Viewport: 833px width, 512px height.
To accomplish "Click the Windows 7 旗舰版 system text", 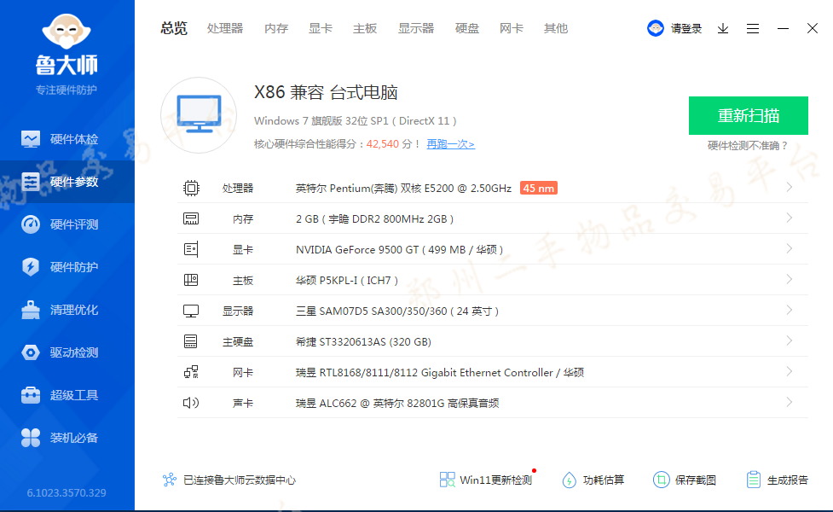I will coord(356,120).
